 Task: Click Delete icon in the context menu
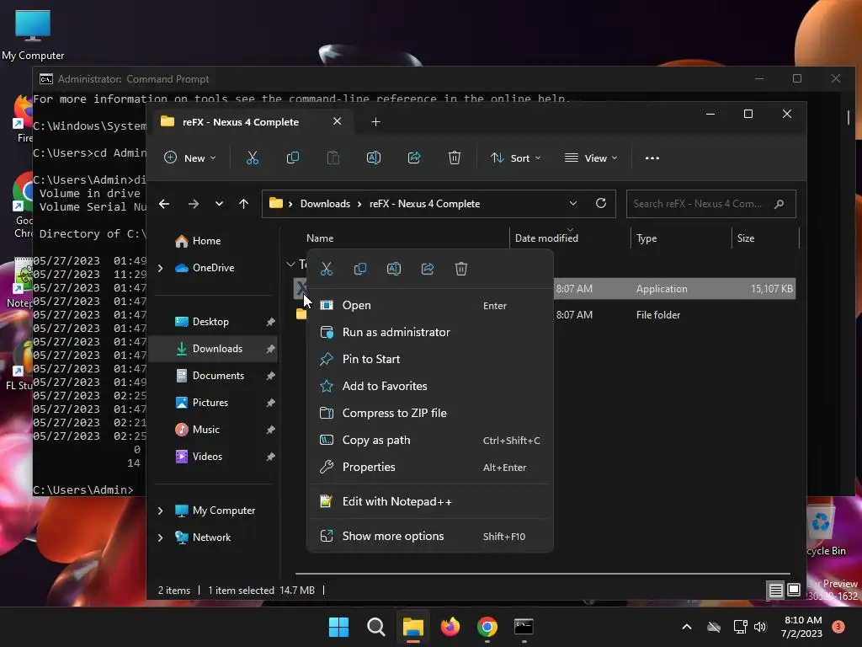[x=460, y=269]
